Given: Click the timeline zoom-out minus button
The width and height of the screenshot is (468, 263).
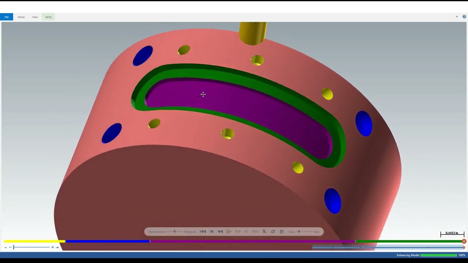Looking at the screenshot, I should 10,247.
